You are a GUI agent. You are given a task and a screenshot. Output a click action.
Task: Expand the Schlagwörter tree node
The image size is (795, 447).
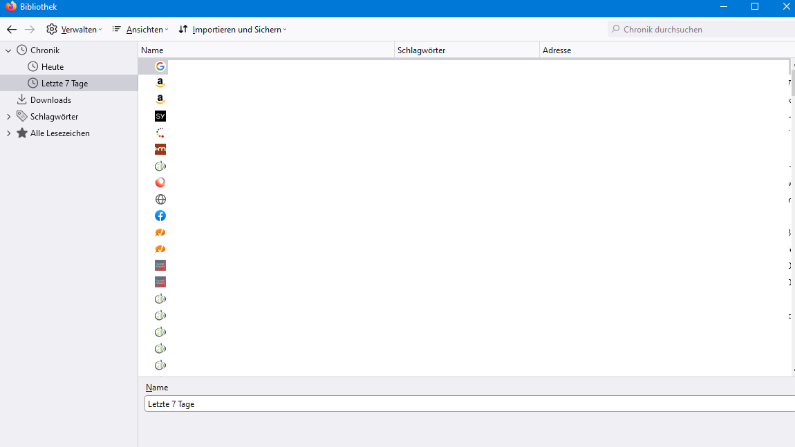8,117
